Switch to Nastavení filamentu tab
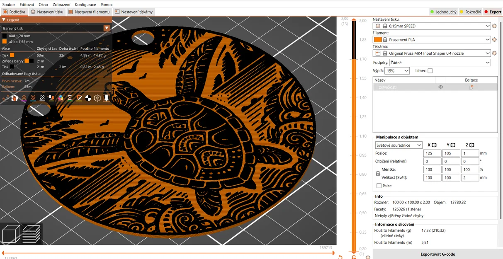 point(89,12)
